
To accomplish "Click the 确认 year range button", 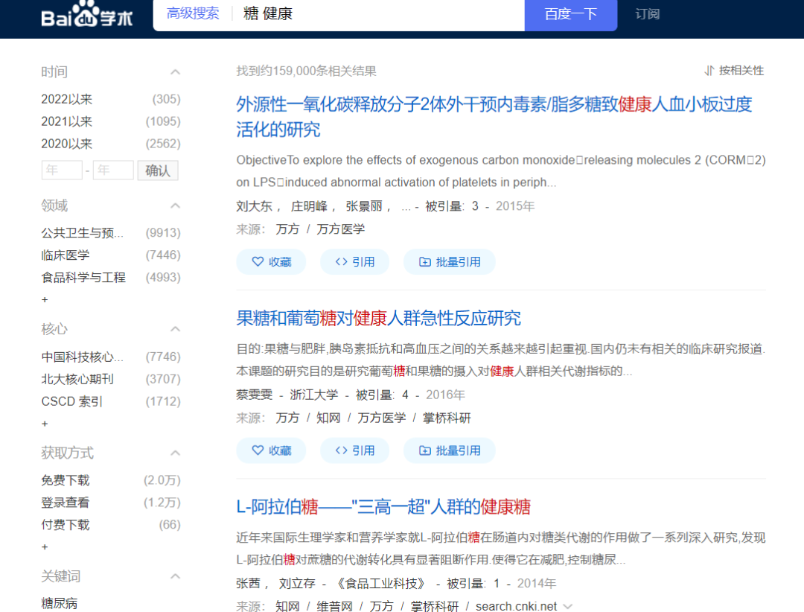I will (158, 170).
